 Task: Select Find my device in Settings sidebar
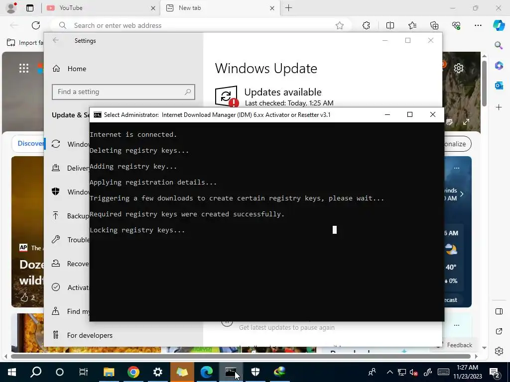point(70,311)
